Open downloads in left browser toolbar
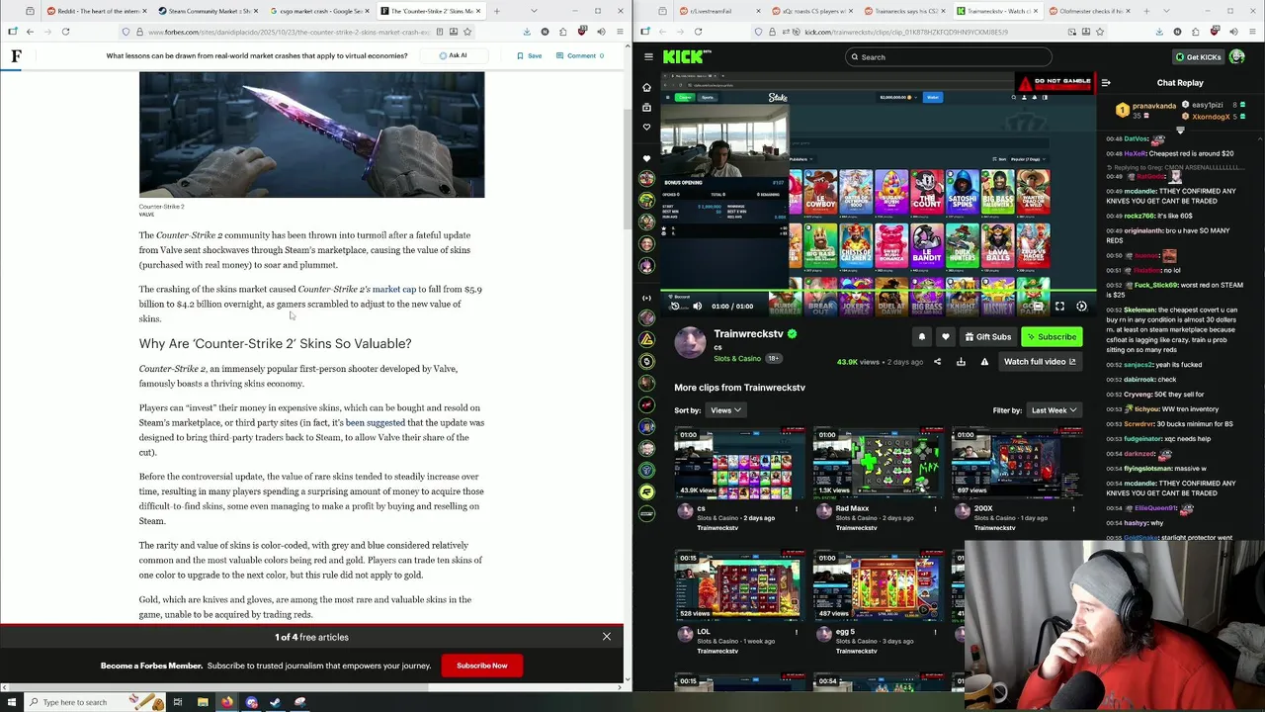Viewport: 1265px width, 712px height. pos(526,32)
